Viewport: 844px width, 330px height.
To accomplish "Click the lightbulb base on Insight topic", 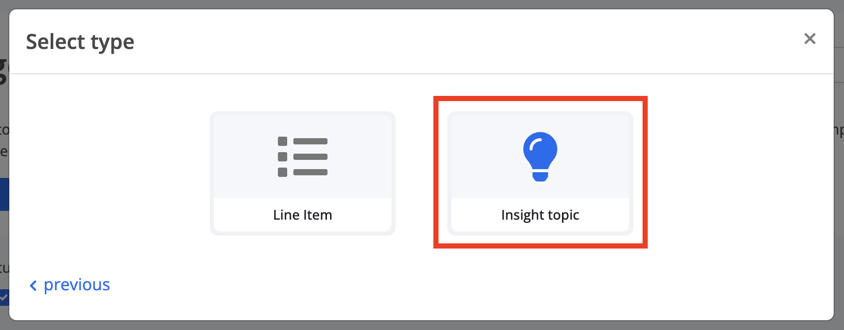I will coord(540,176).
